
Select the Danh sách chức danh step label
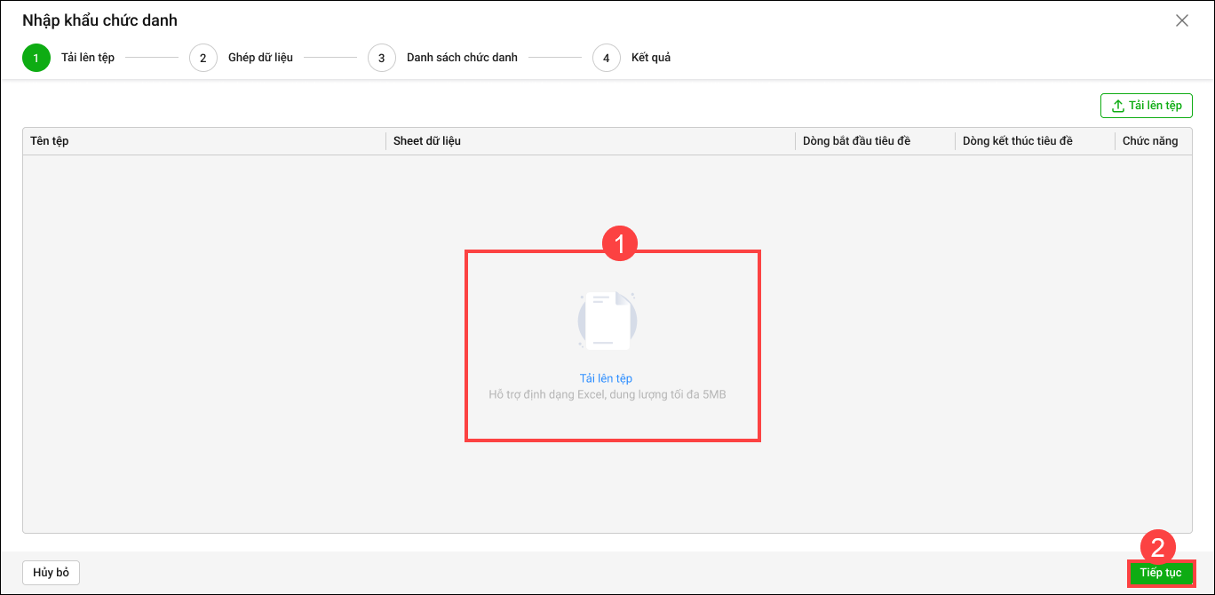(462, 58)
